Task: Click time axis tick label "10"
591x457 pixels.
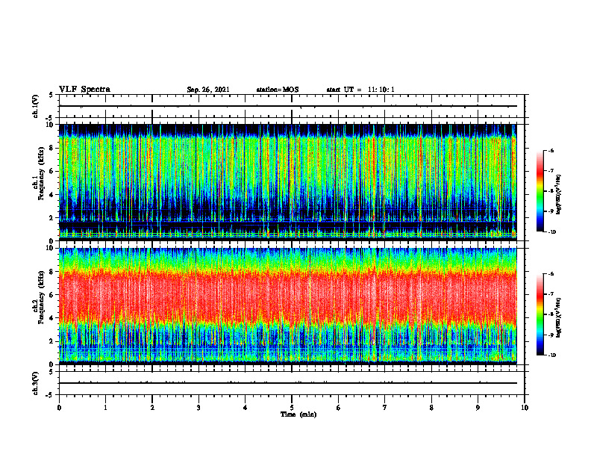Action: point(525,408)
